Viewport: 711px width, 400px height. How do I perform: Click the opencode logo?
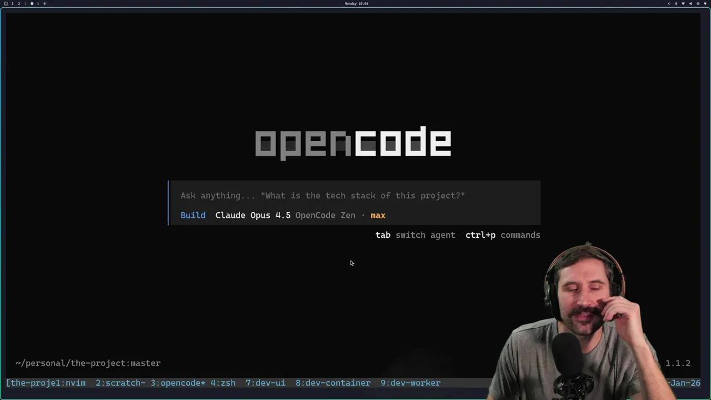(353, 143)
